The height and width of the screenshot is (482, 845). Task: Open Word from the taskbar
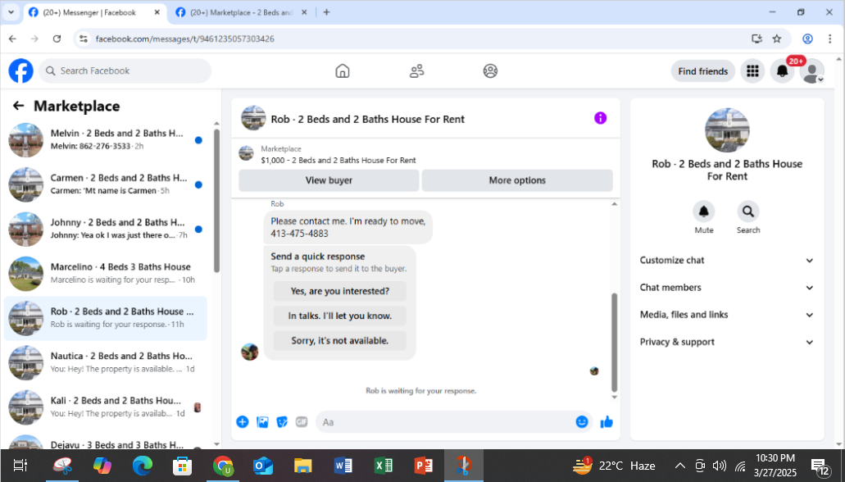point(343,466)
